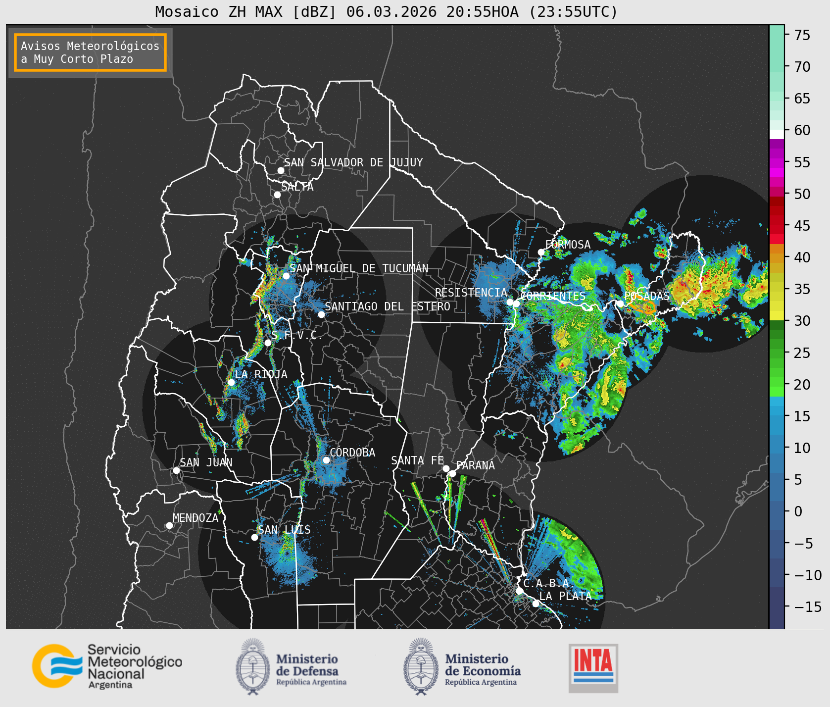Viewport: 830px width, 707px height.
Task: Click the Ministerio de Economía logo
Action: click(x=462, y=666)
